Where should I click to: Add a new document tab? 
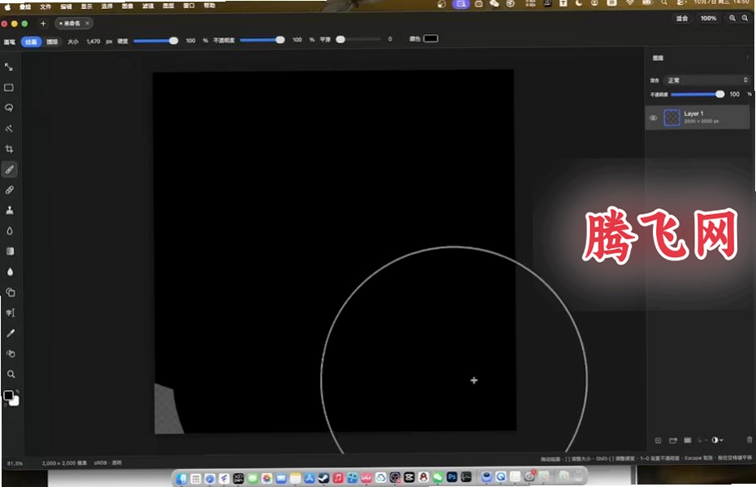pyautogui.click(x=43, y=23)
